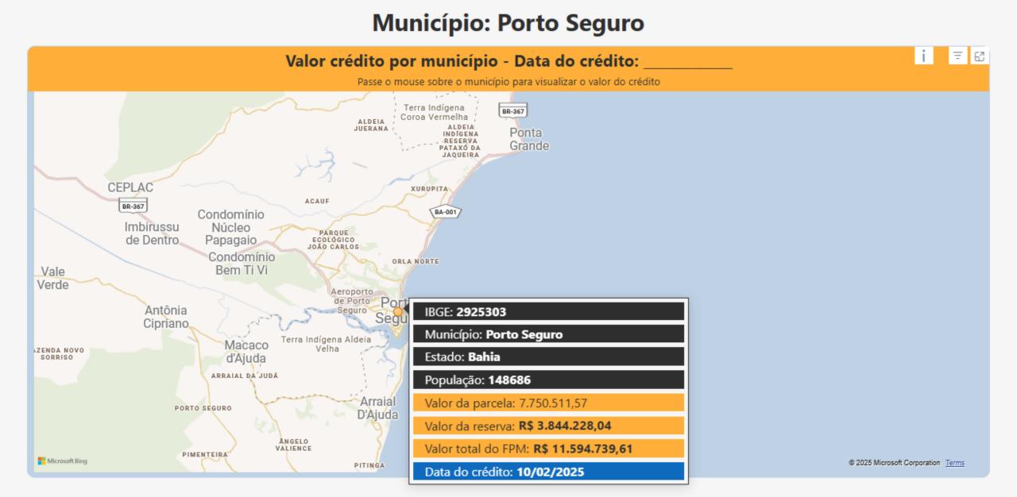
Task: Click the 'Valor crédito por município' header title
Action: pos(508,61)
